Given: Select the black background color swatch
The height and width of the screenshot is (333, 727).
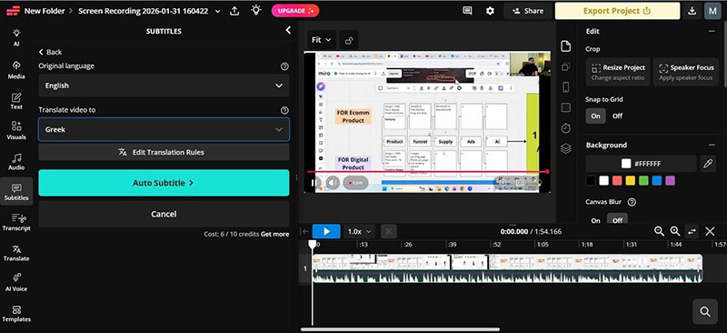Looking at the screenshot, I should click(x=590, y=181).
